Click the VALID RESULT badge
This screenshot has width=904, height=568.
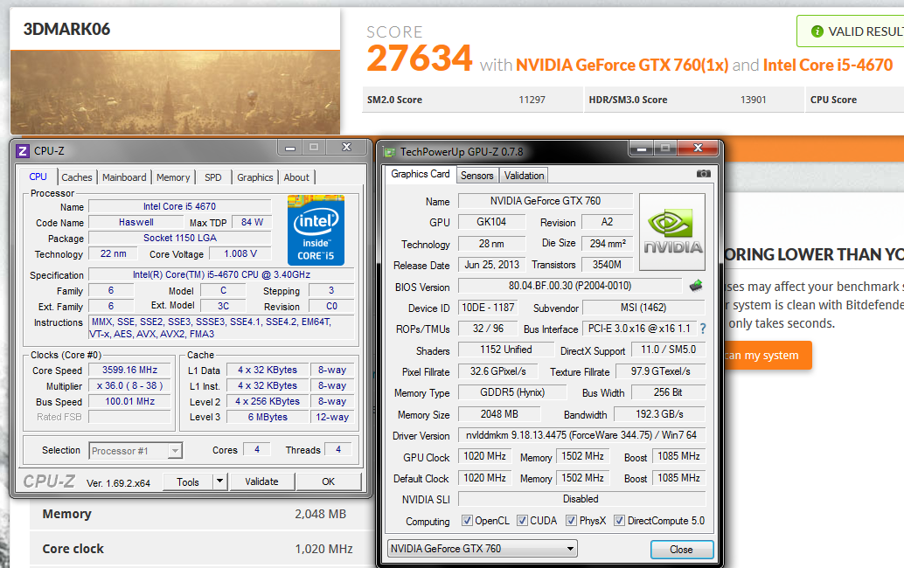pos(851,31)
